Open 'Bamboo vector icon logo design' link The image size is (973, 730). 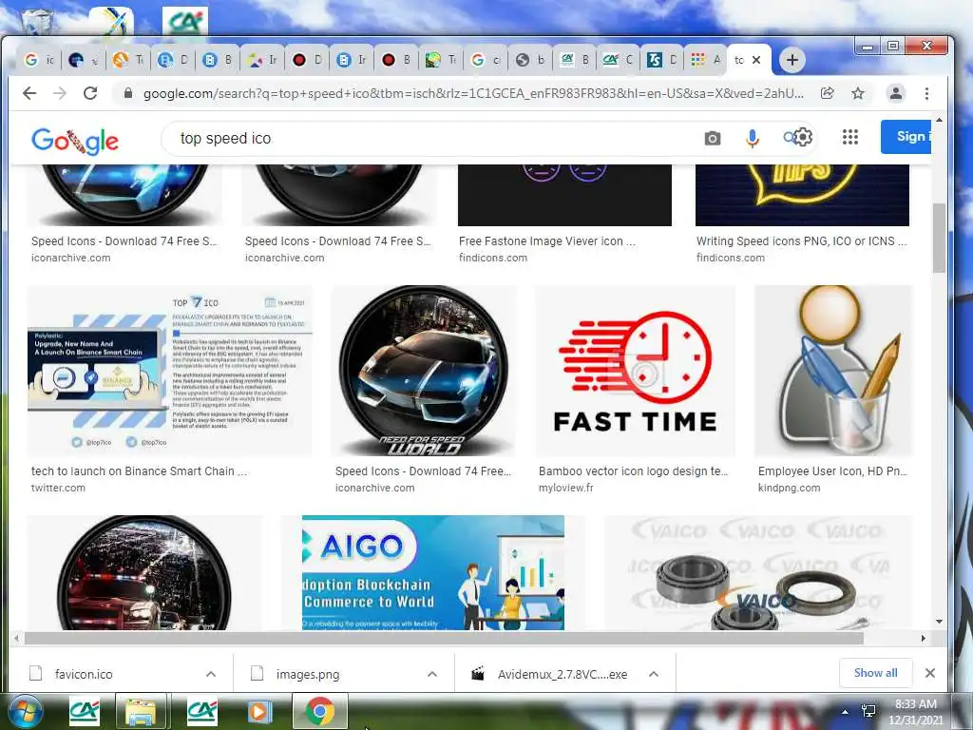point(633,471)
